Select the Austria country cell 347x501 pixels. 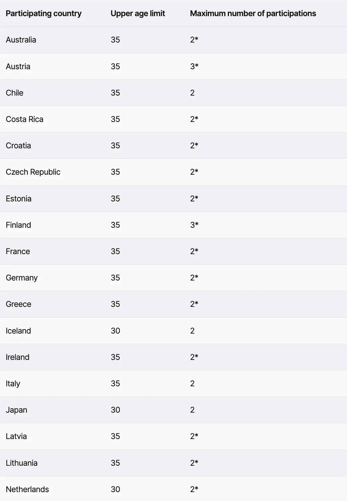point(18,67)
